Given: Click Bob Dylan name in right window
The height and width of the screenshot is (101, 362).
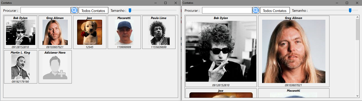Looking at the screenshot, I should [221, 18].
